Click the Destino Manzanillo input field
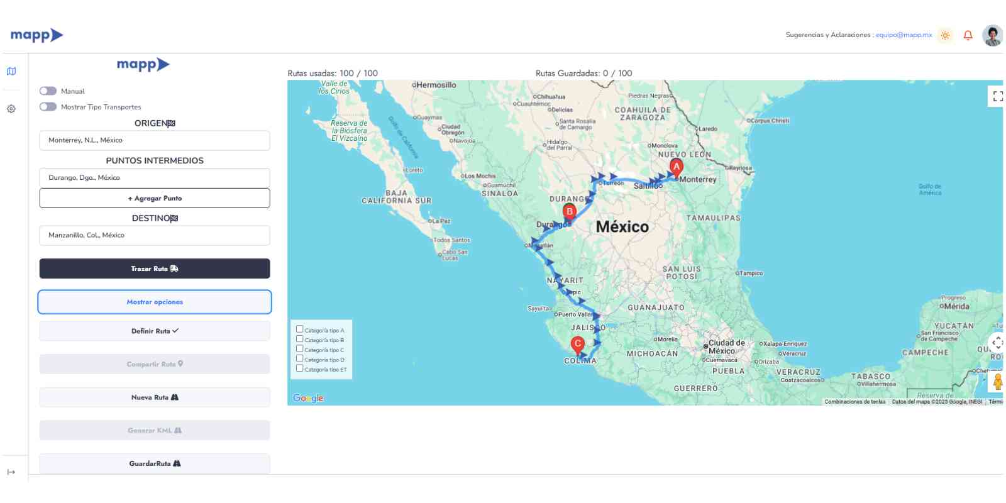 (x=155, y=235)
